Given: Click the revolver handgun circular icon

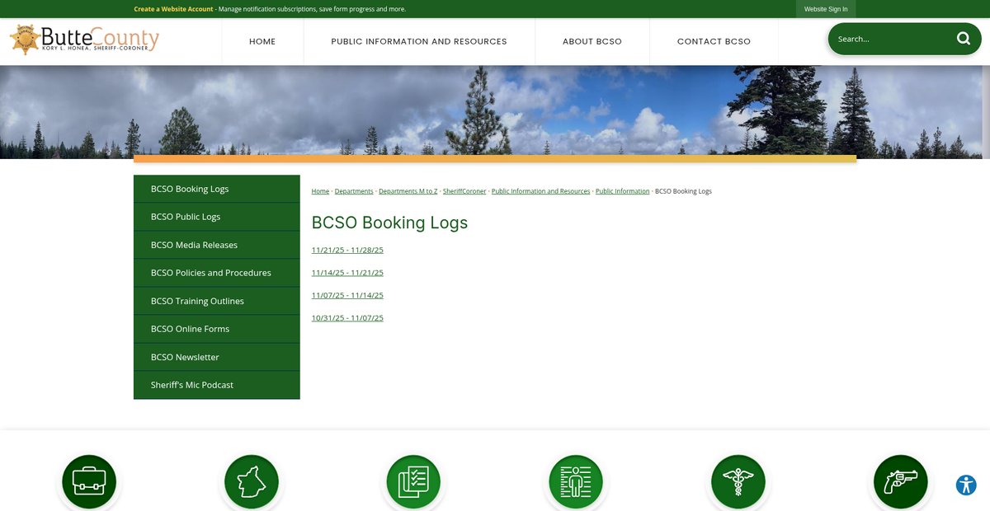Looking at the screenshot, I should (901, 482).
